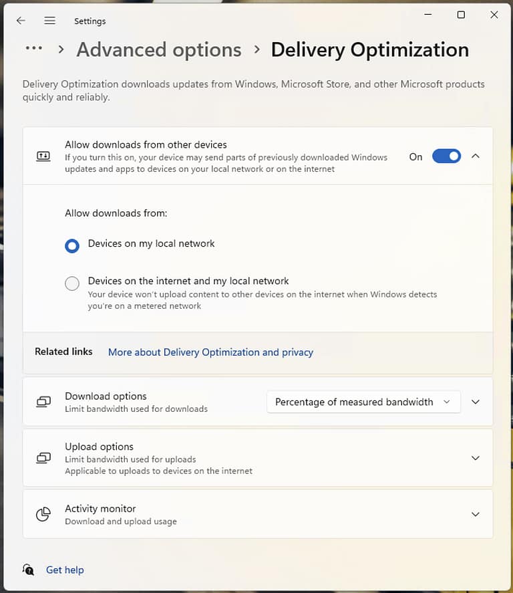Image resolution: width=513 pixels, height=593 pixels.
Task: Open the Percentage of measured bandwidth dropdown
Action: point(363,402)
